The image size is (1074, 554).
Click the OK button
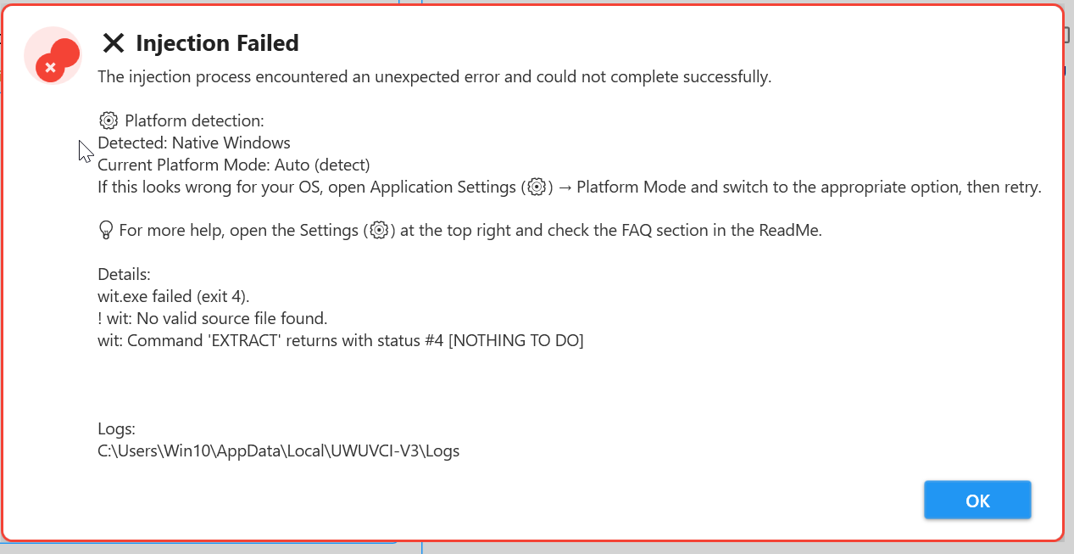[x=977, y=501]
